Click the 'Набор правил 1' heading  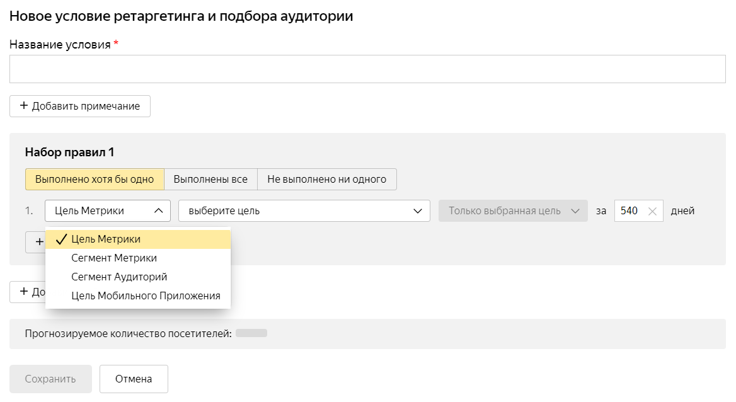[x=69, y=152]
